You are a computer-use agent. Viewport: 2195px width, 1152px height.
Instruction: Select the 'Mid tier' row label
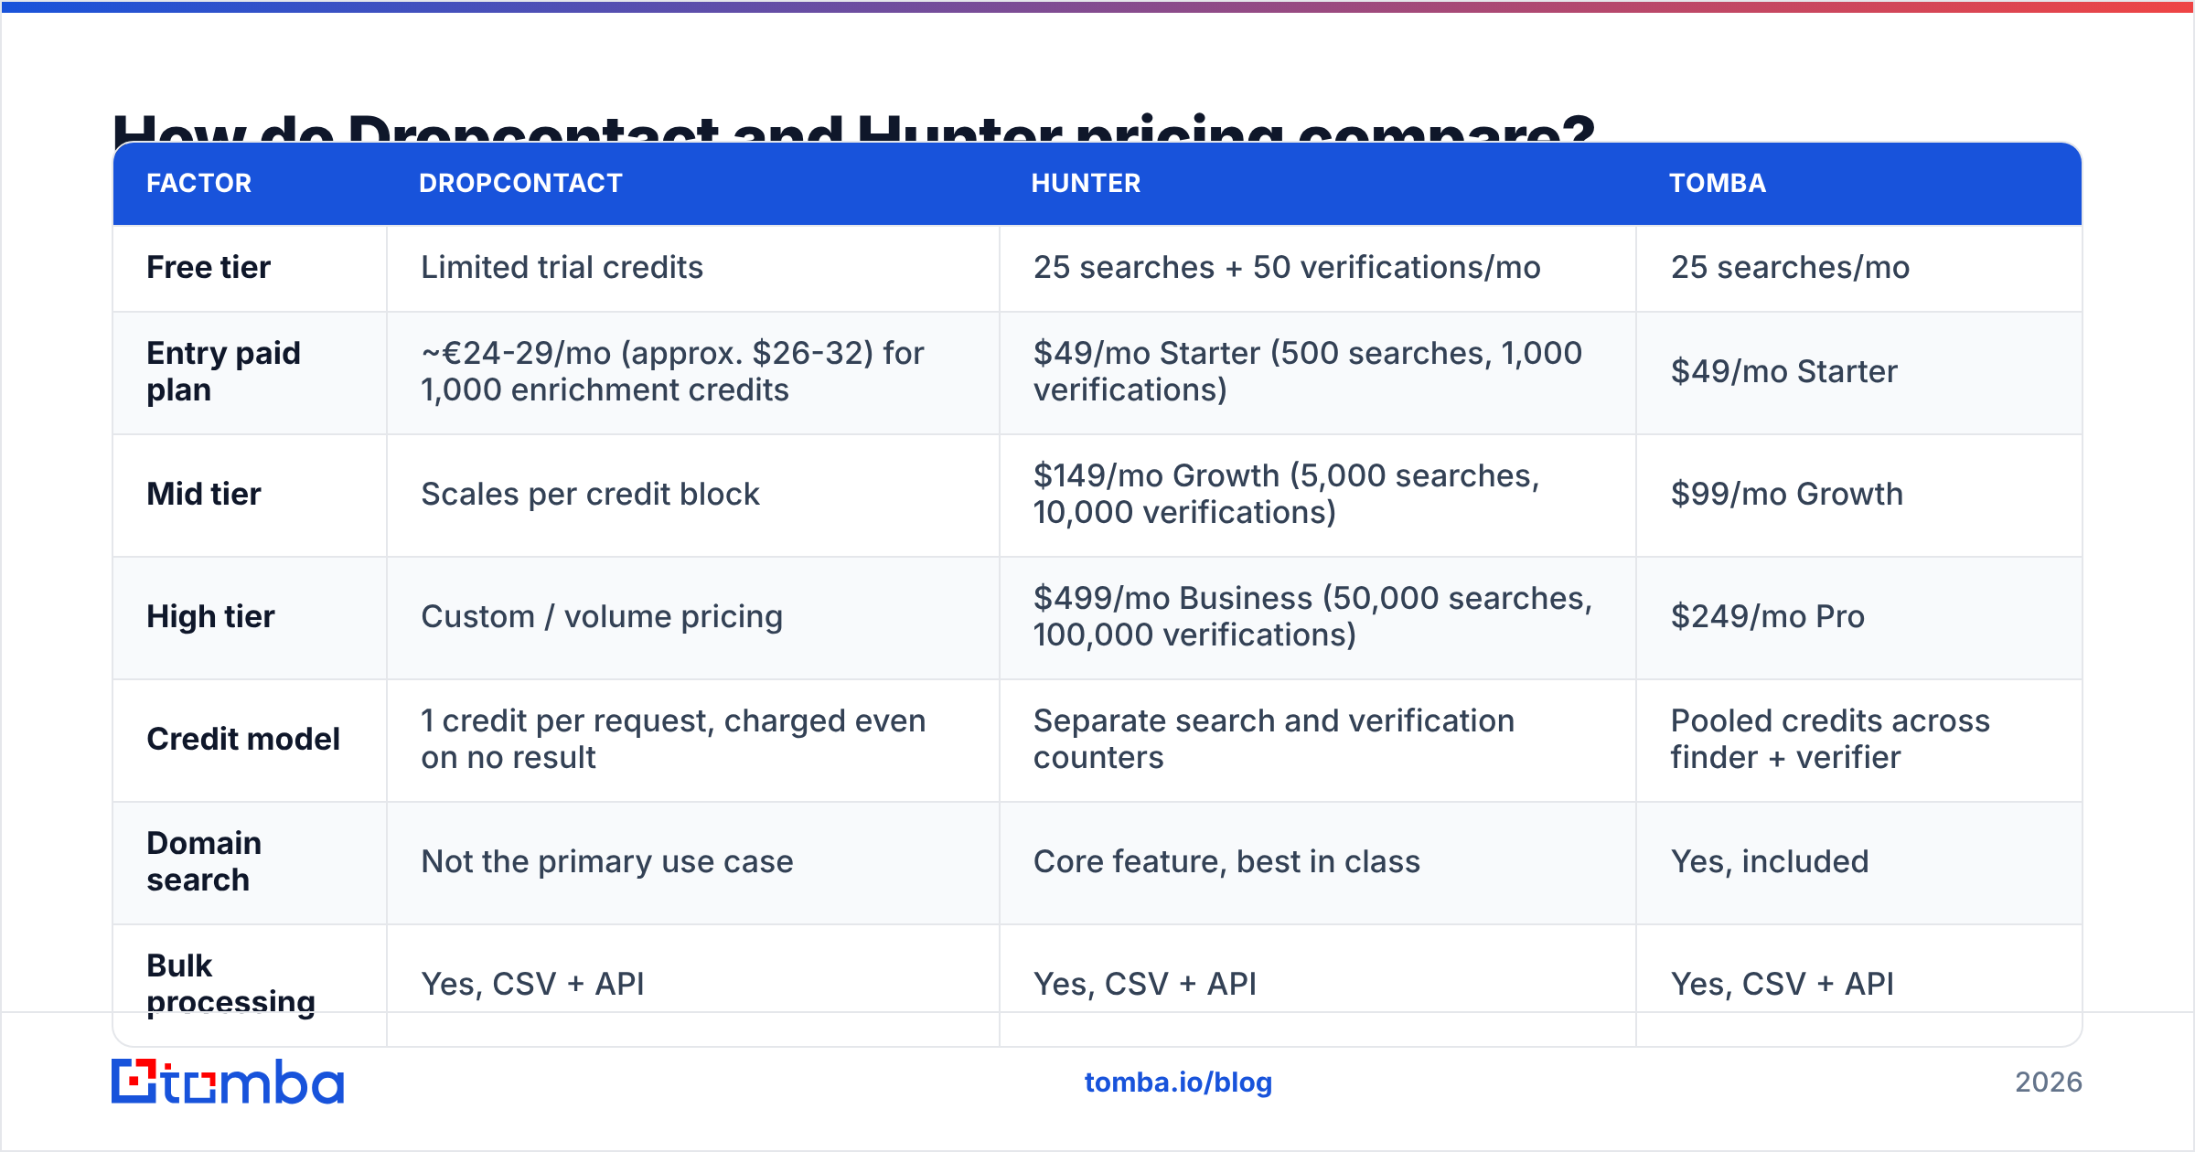point(204,494)
